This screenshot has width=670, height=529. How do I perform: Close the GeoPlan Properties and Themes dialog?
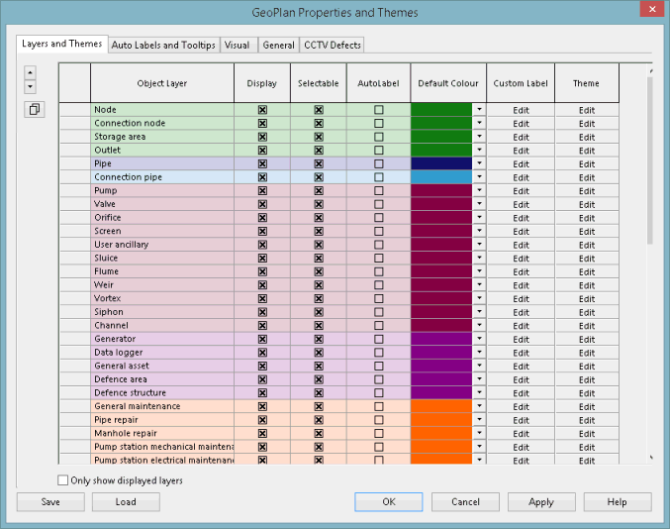652,9
